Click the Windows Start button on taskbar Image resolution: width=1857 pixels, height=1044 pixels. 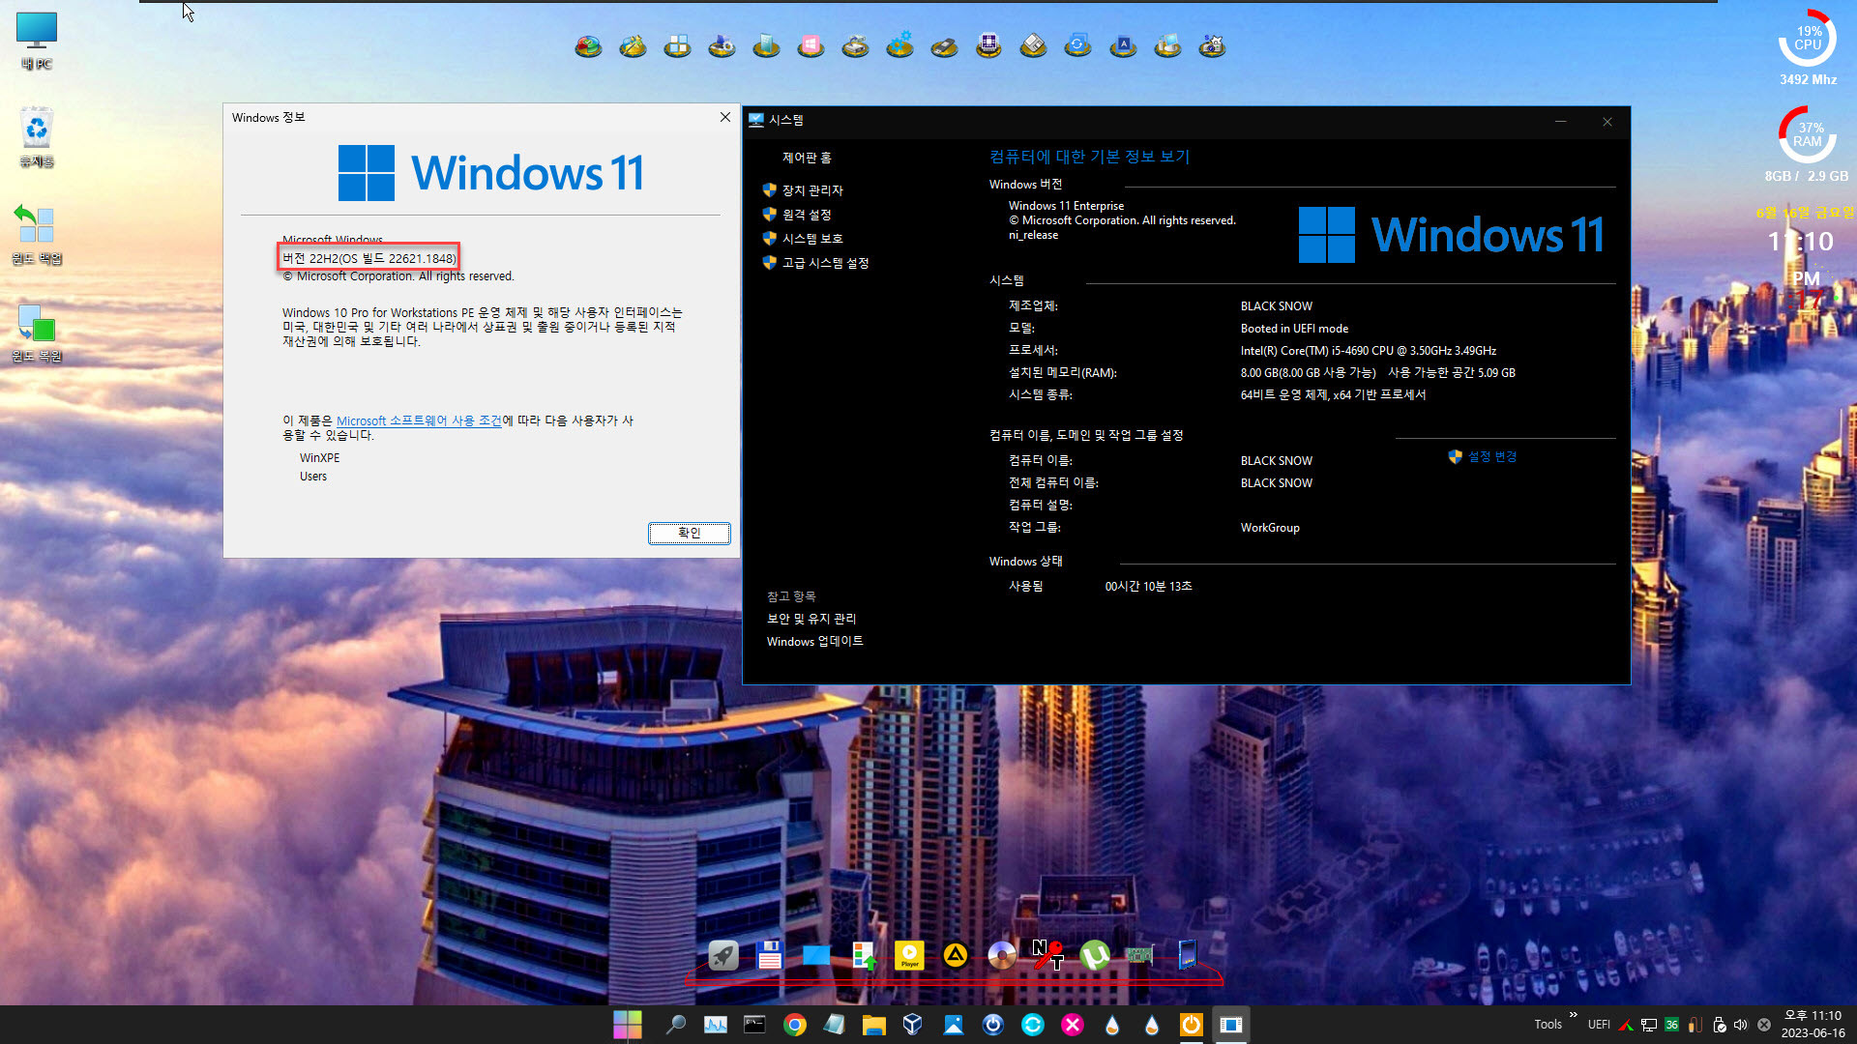(x=628, y=1025)
